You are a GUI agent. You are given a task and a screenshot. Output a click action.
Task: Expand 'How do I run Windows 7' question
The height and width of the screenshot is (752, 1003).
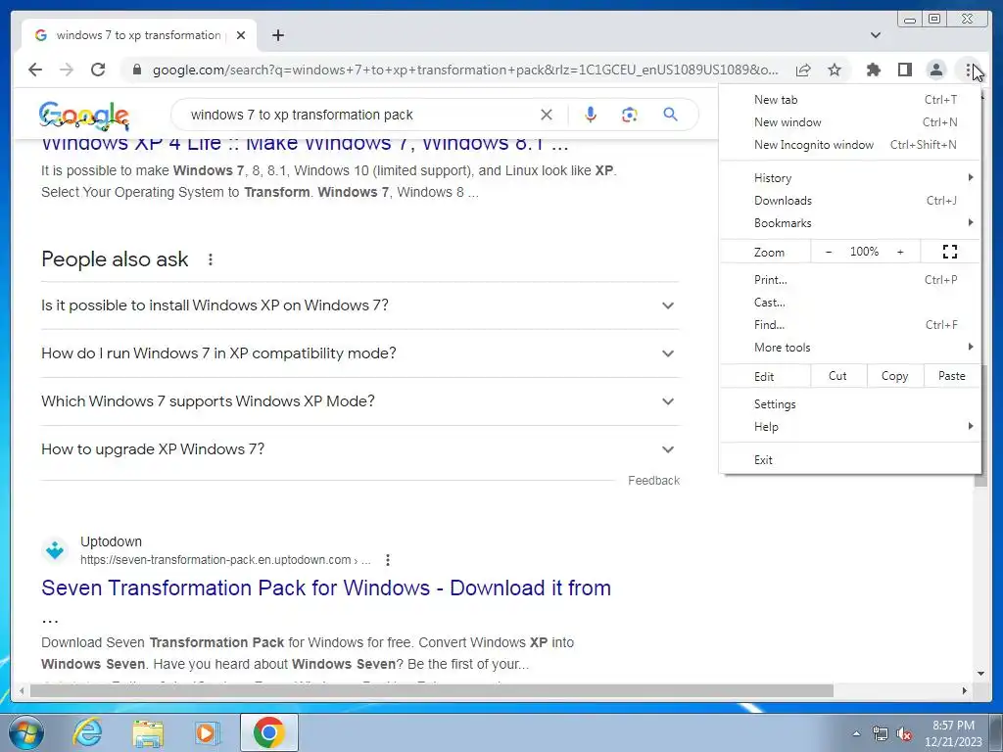(360, 353)
